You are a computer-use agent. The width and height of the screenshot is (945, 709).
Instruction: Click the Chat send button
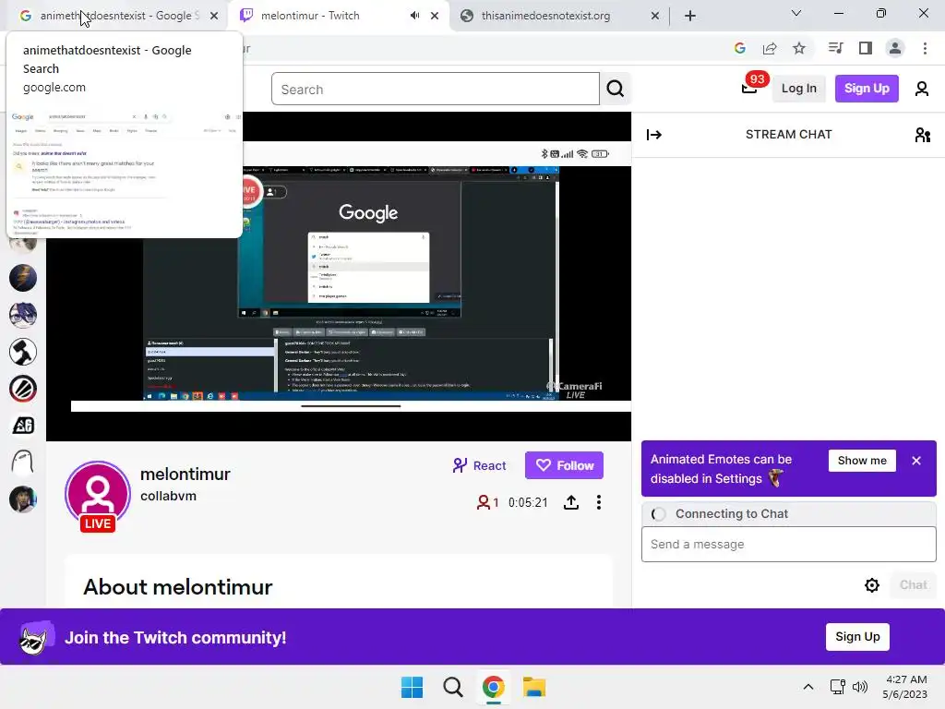click(x=913, y=584)
